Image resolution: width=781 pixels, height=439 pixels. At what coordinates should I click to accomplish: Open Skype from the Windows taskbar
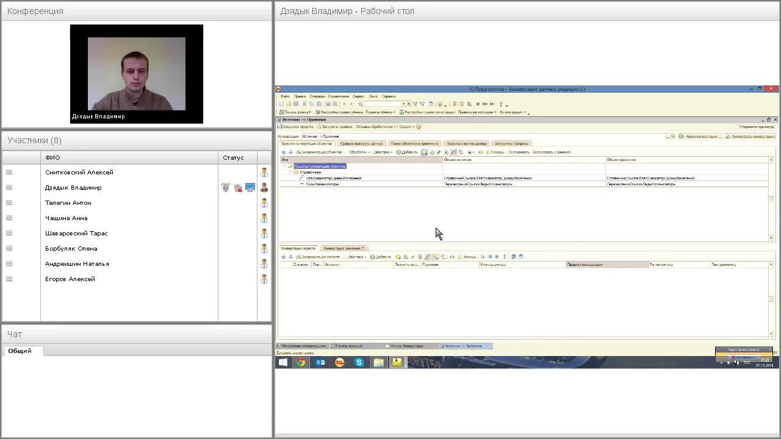click(359, 362)
